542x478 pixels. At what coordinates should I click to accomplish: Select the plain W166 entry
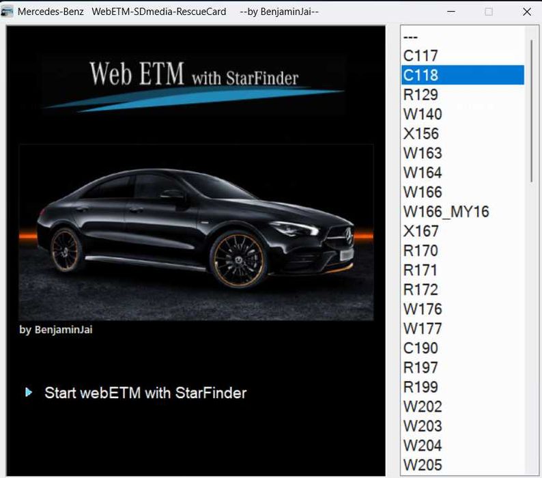pyautogui.click(x=463, y=192)
